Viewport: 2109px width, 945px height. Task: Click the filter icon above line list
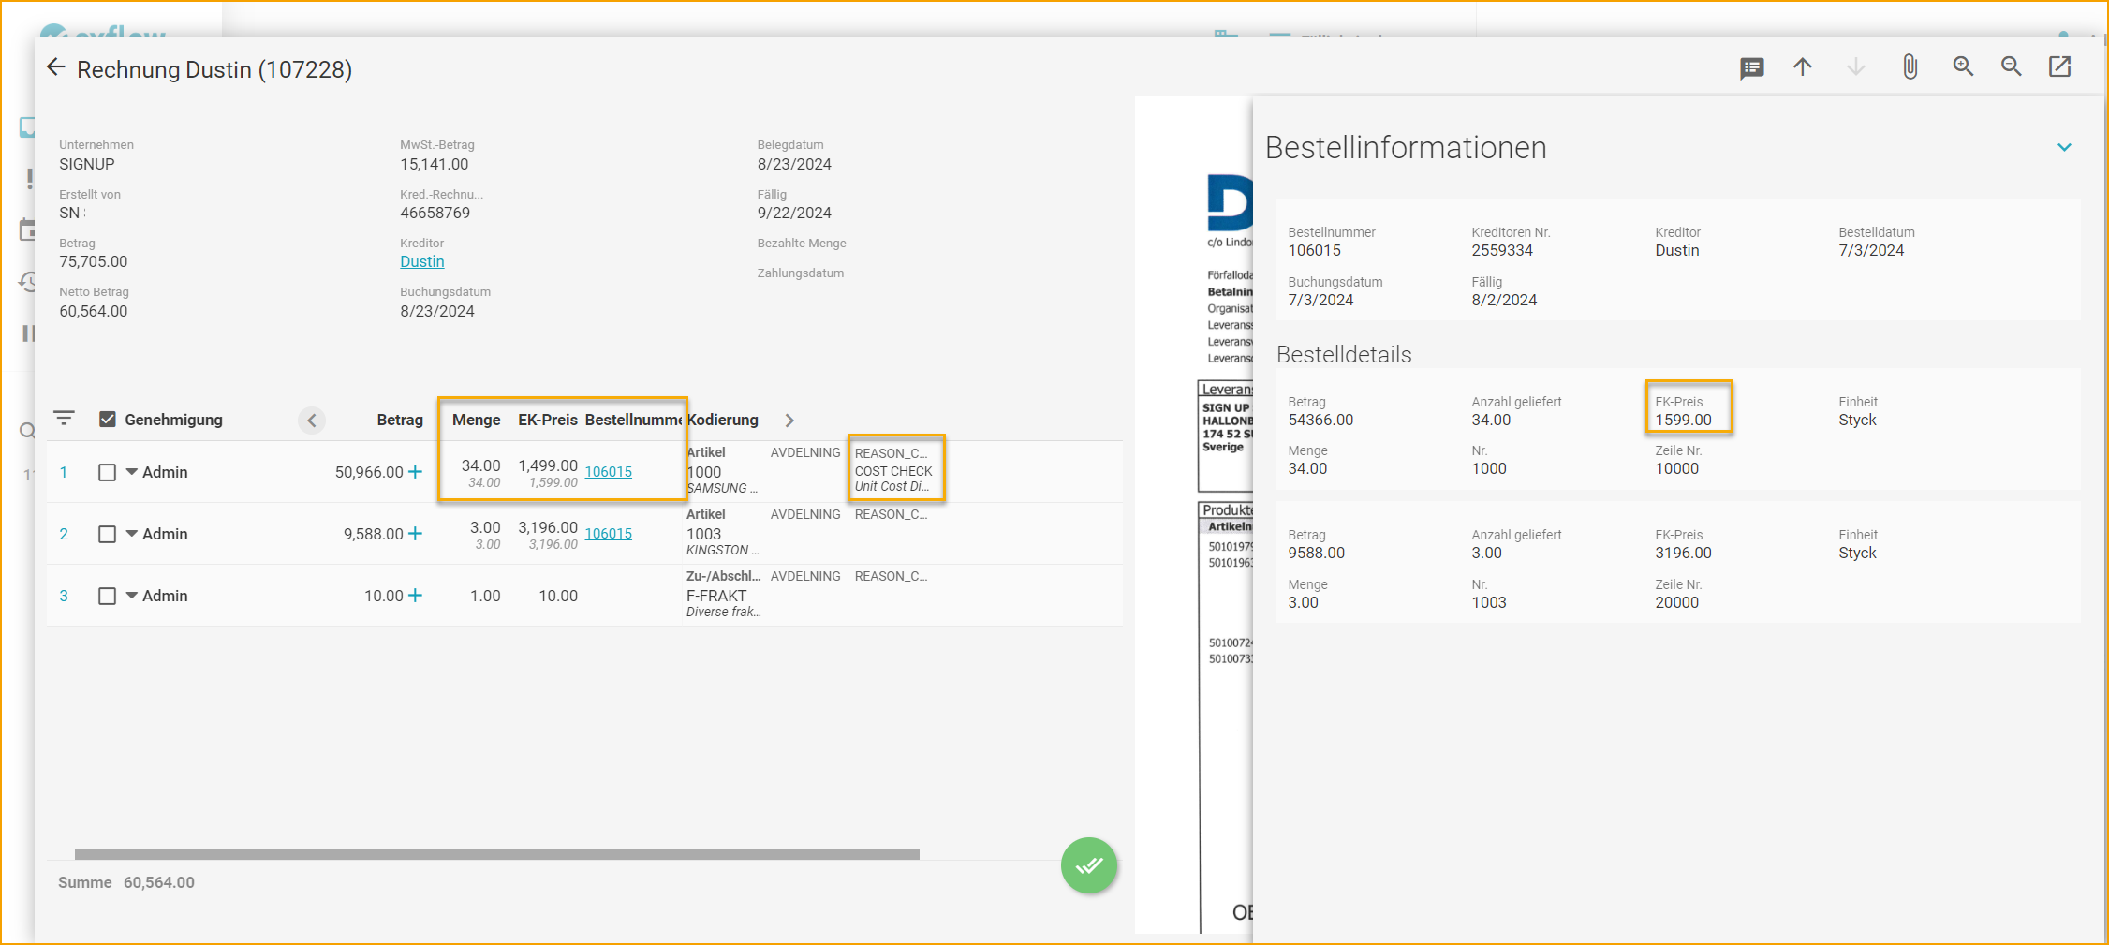[x=64, y=419]
